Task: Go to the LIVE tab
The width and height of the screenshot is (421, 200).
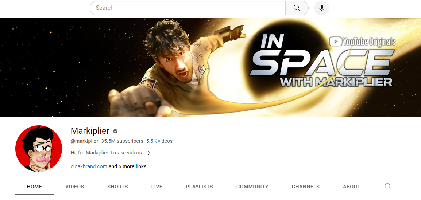Action: click(x=157, y=187)
